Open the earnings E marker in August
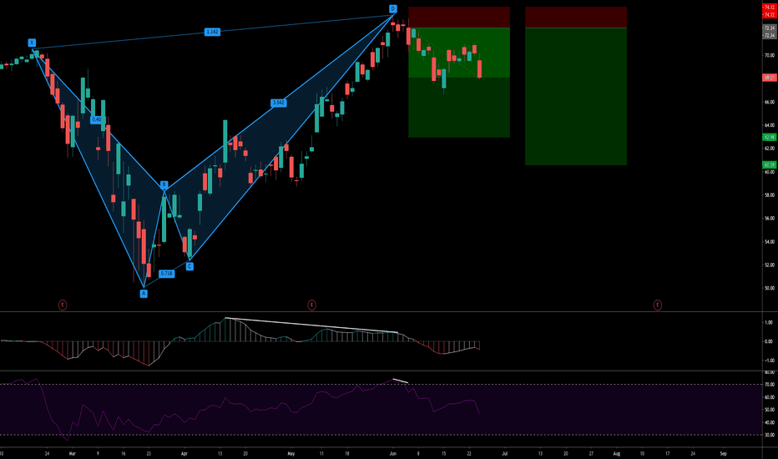This screenshot has height=459, width=778. pyautogui.click(x=658, y=305)
